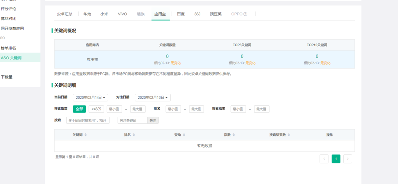Go to the next page with the right arrow
398x184 pixels.
click(x=347, y=159)
